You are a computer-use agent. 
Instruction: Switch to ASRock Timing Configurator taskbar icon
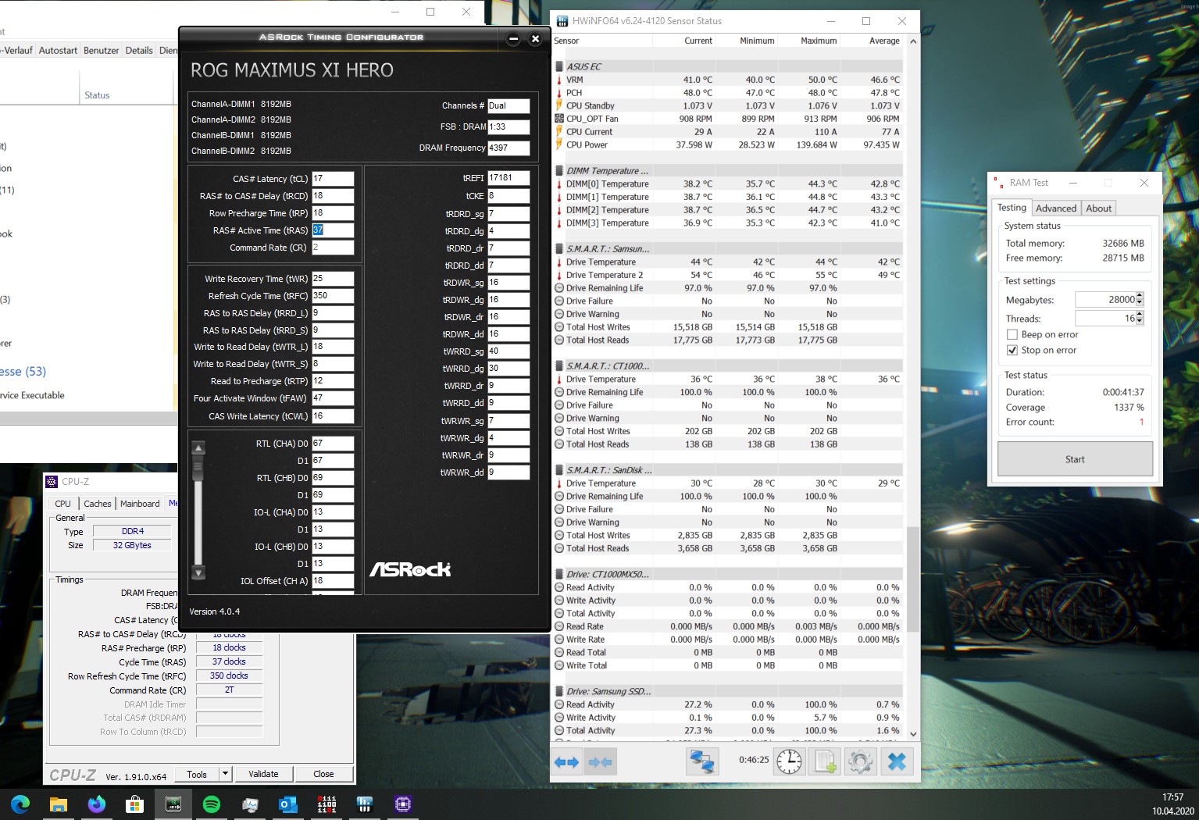tap(173, 804)
